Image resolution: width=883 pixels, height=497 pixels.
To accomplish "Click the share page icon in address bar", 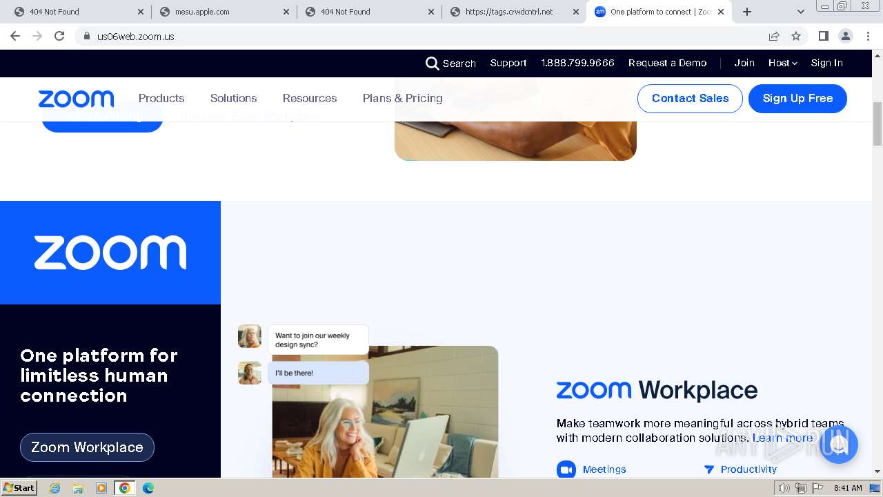I will click(774, 37).
